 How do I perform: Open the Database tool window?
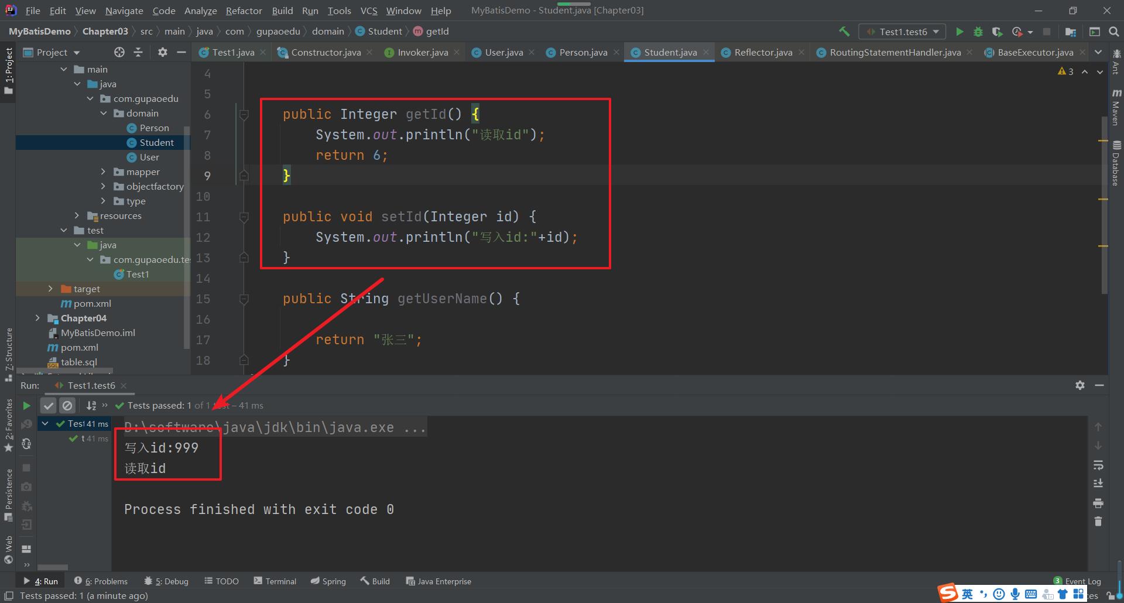click(1116, 163)
